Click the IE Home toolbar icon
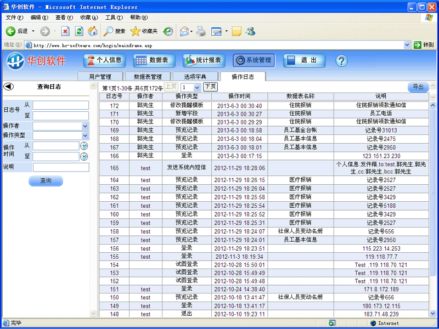The width and height of the screenshot is (439, 329). pos(93,31)
